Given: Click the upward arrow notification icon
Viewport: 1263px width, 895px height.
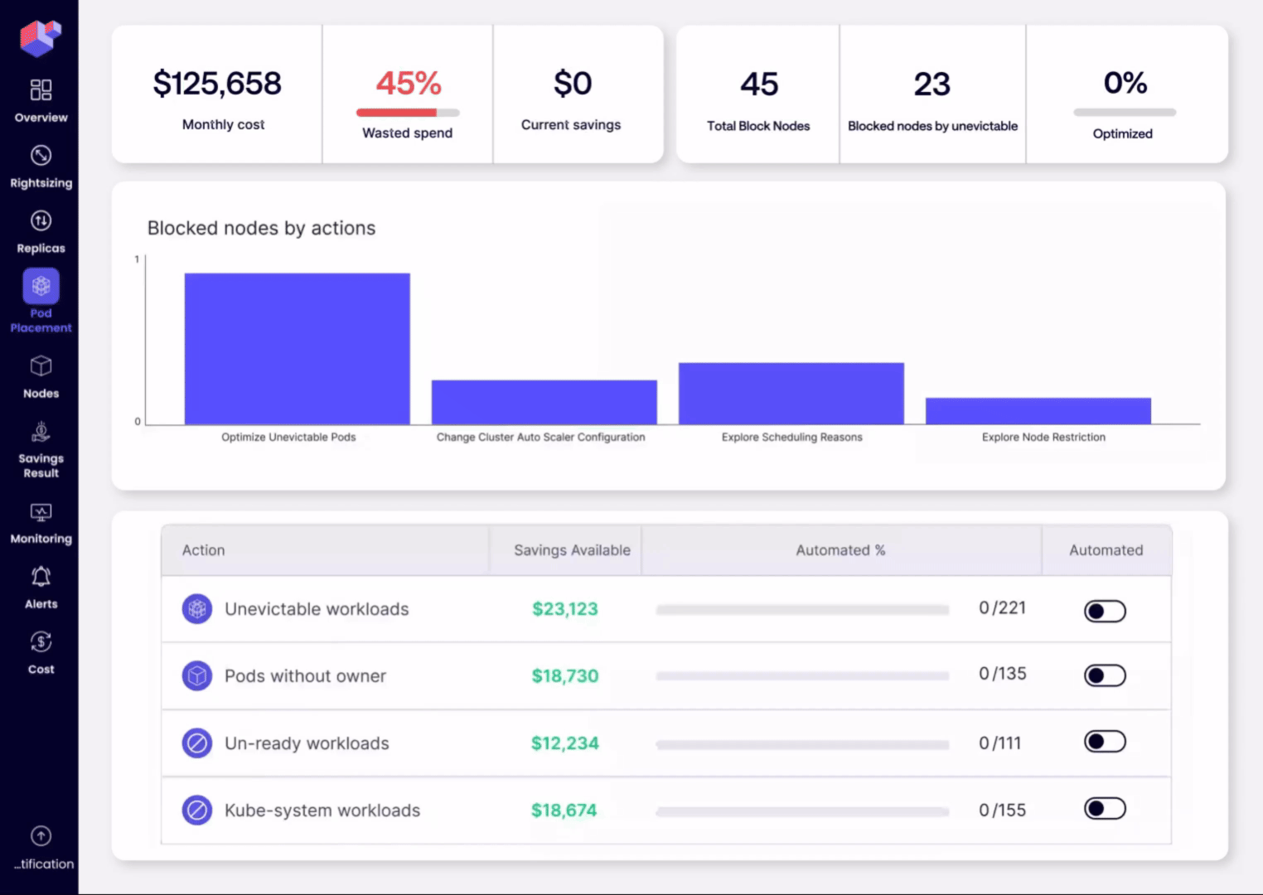Looking at the screenshot, I should tap(41, 836).
